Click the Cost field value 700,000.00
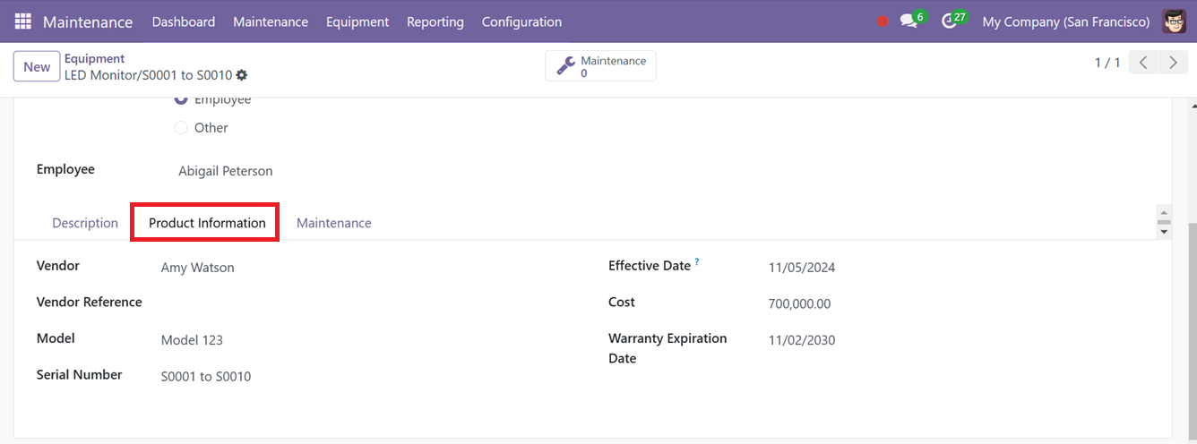1197x444 pixels. click(799, 304)
